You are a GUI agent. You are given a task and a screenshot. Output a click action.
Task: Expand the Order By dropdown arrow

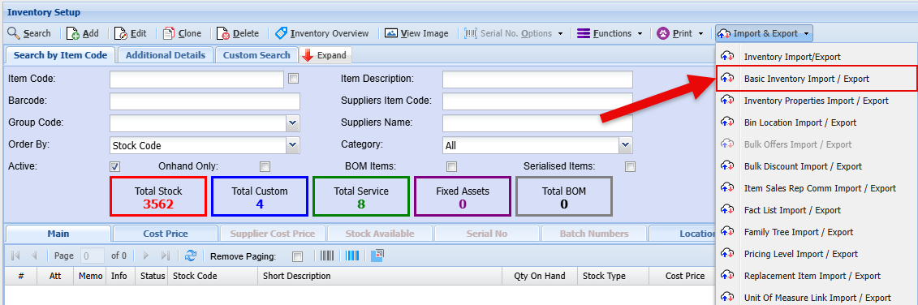(x=293, y=145)
